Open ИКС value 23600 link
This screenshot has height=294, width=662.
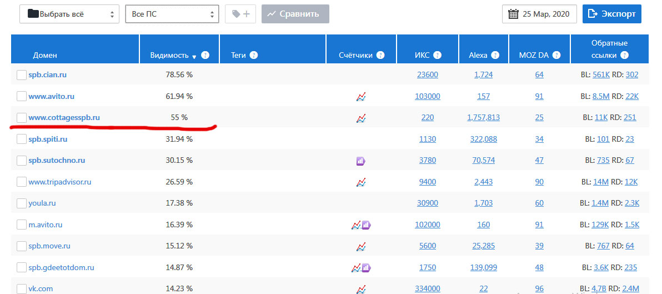(427, 75)
